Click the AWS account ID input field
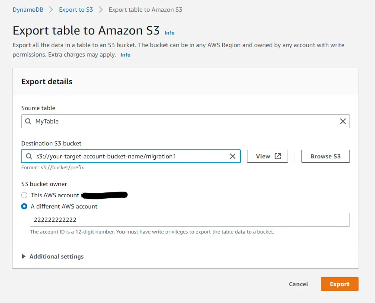 190,220
